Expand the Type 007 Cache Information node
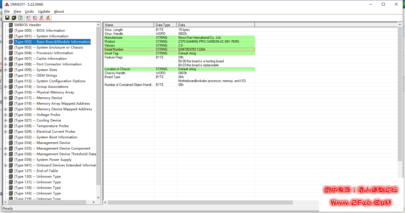405x213 pixels. pos(6,59)
